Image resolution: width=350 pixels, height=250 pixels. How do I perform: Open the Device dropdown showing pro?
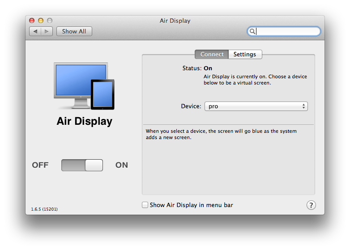256,106
